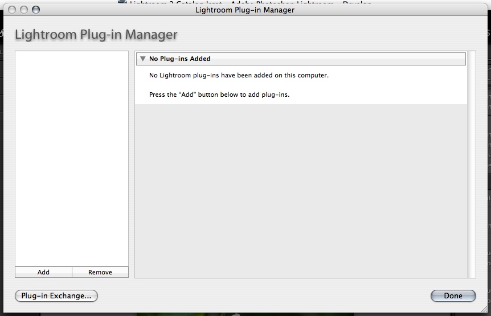Click the Add button below the plug-in list
This screenshot has height=316, width=491.
43,272
